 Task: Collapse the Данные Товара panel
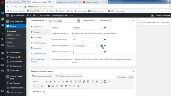[x=133, y=21]
